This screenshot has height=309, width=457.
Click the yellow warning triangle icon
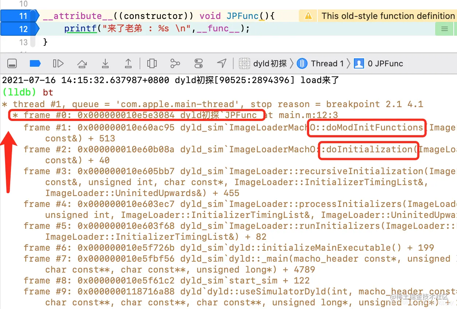click(x=308, y=16)
